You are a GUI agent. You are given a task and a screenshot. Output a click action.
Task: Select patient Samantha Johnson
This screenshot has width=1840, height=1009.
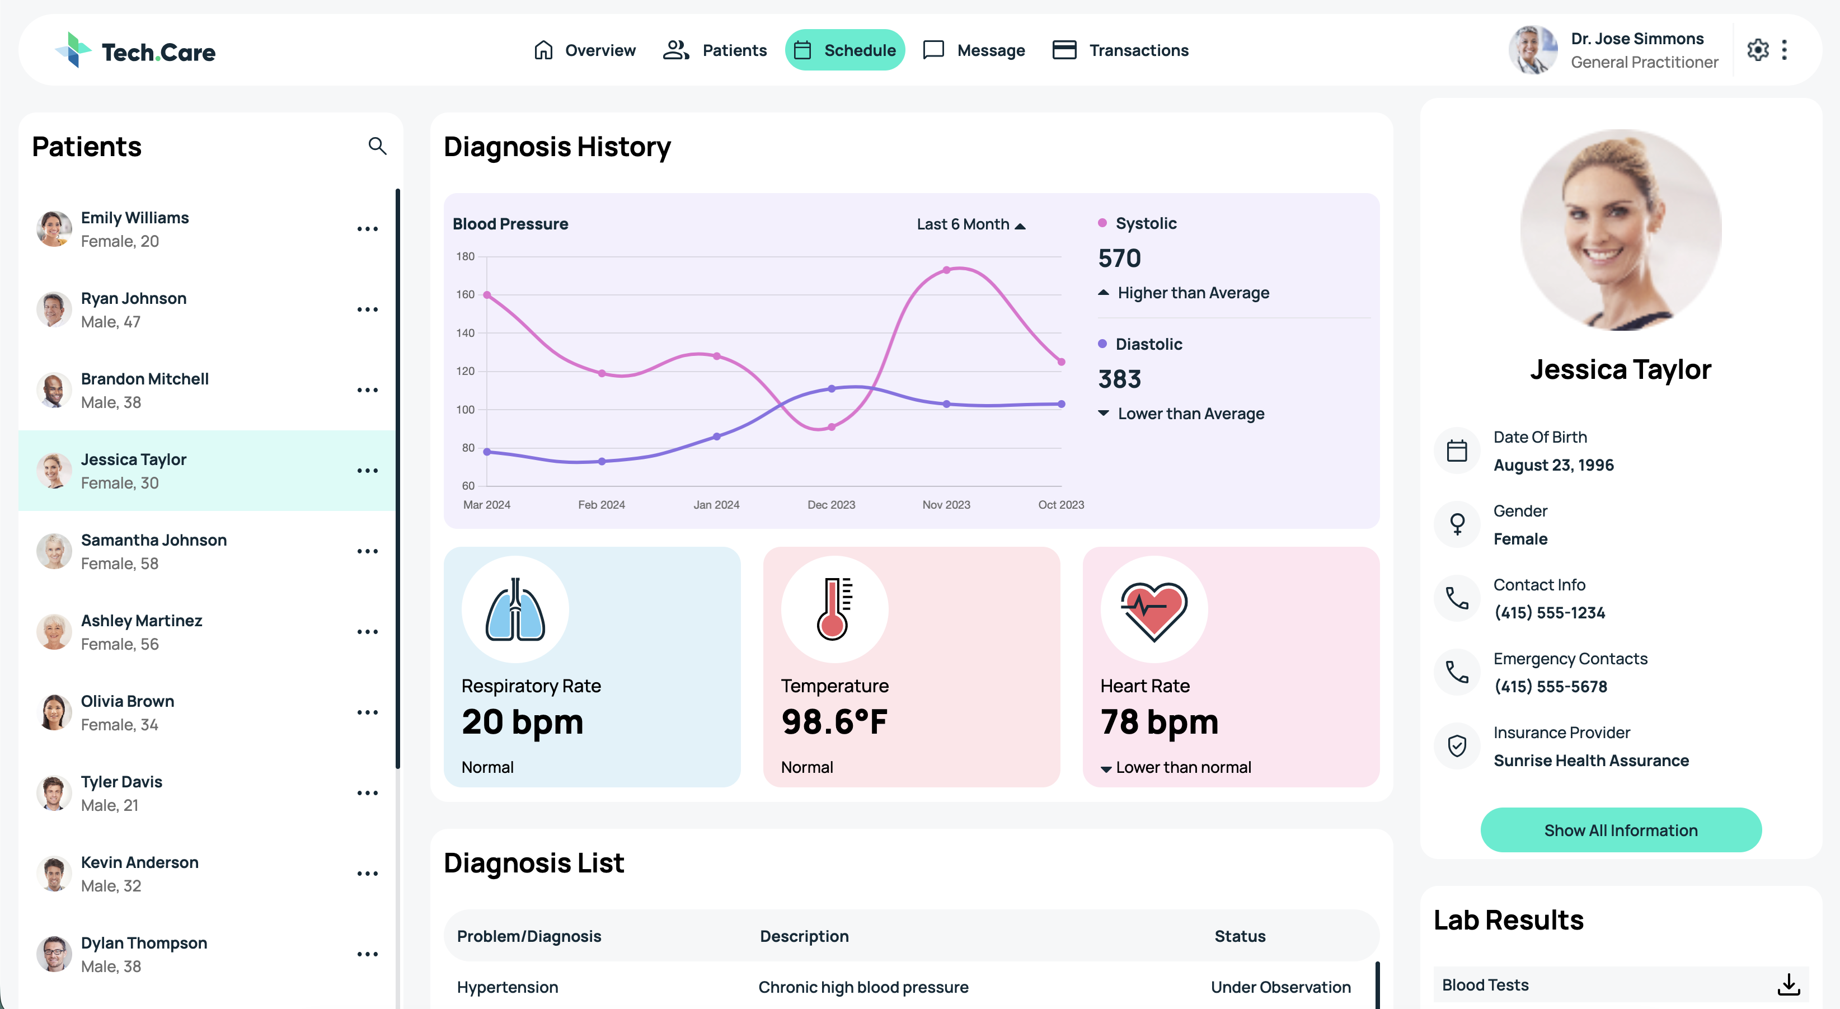pyautogui.click(x=206, y=551)
